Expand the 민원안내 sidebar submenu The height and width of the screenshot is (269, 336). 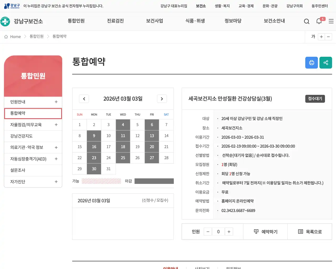(56, 102)
